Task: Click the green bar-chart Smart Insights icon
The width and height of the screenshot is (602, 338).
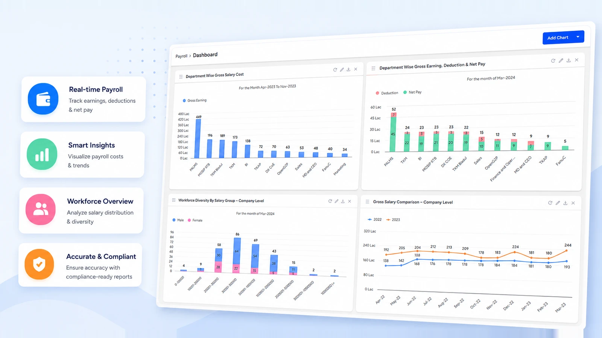Action: click(x=42, y=154)
